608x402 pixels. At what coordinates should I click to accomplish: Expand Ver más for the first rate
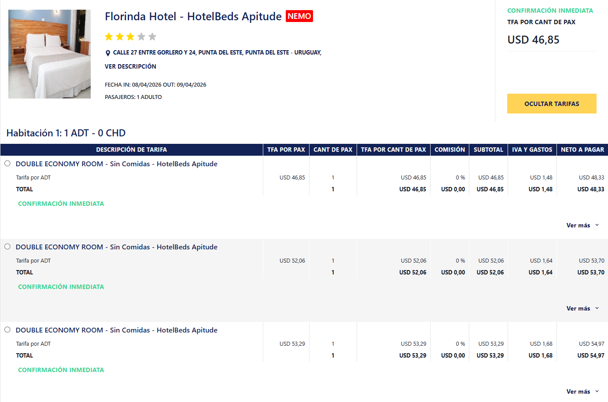[x=582, y=225]
